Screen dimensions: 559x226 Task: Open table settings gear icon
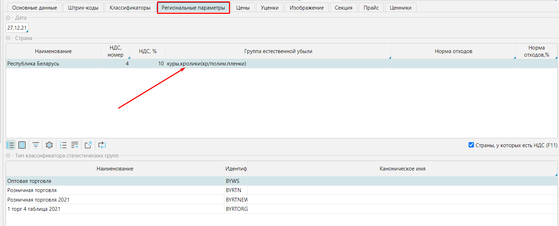point(49,145)
